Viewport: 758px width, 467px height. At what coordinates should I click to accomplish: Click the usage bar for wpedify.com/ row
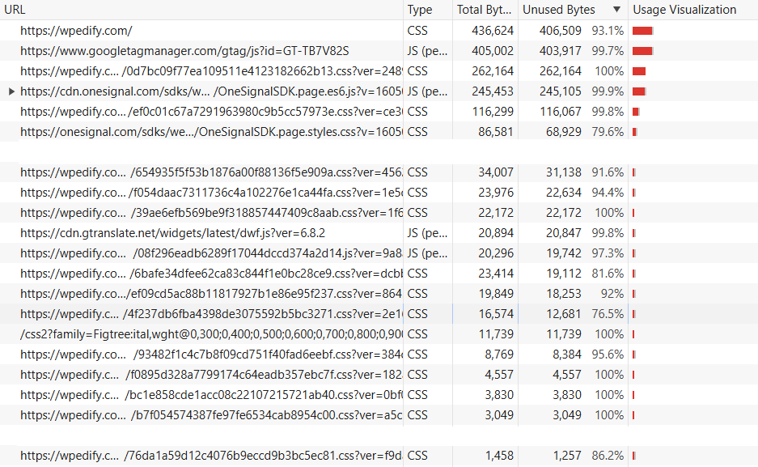point(643,31)
